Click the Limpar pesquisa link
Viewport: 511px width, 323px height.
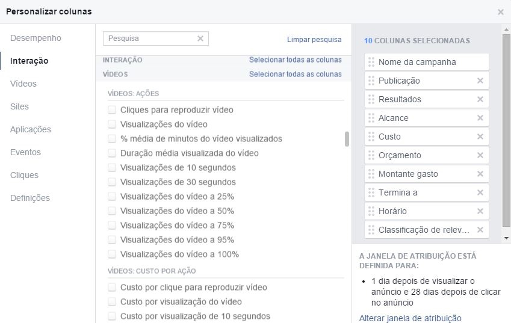coord(314,40)
